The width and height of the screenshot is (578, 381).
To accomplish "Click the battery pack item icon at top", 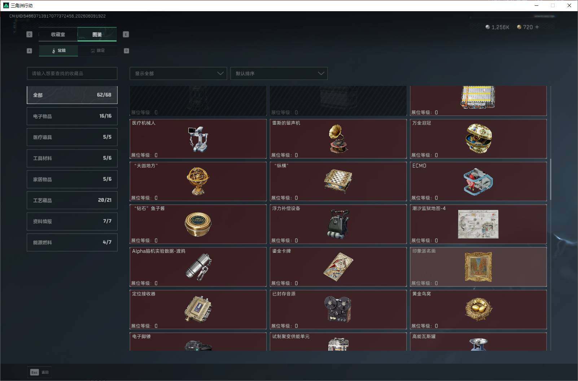I will [x=478, y=97].
